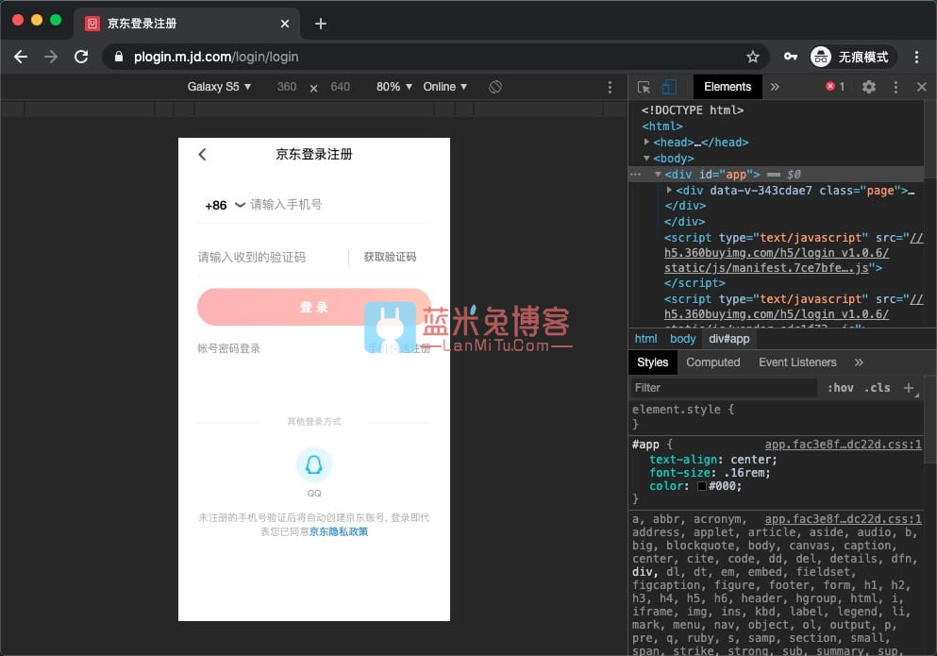
Task: Show more style pane tabs chevron
Action: pos(859,362)
